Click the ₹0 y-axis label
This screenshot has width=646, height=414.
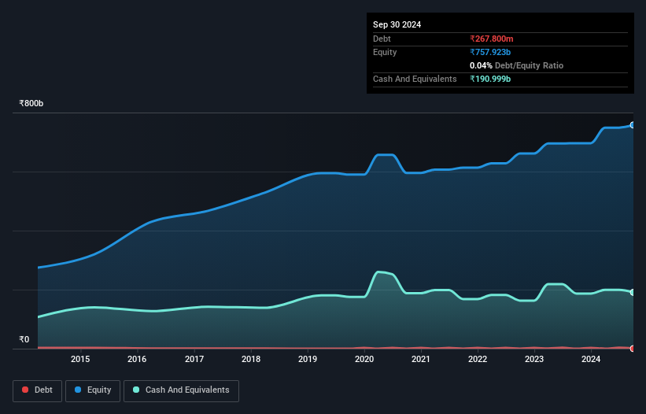[x=24, y=340]
